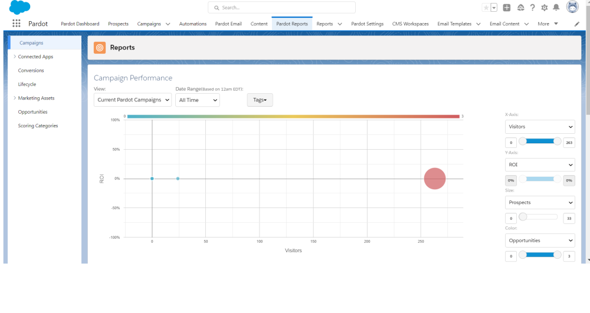Click the orange Reports target icon
This screenshot has height=313, width=590.
click(100, 48)
